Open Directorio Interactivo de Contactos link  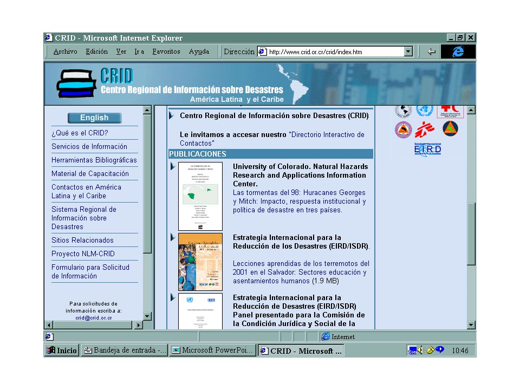(272, 139)
